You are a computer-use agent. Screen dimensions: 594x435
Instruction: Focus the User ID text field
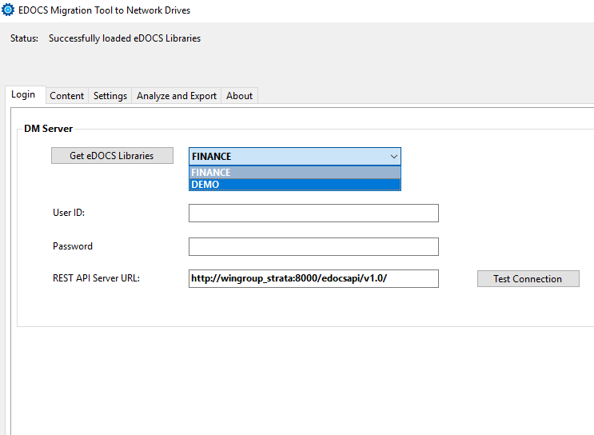coord(313,213)
